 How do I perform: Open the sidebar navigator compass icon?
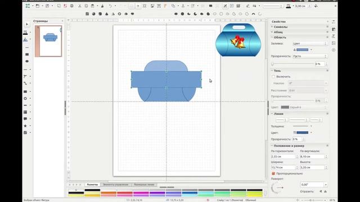[334, 50]
